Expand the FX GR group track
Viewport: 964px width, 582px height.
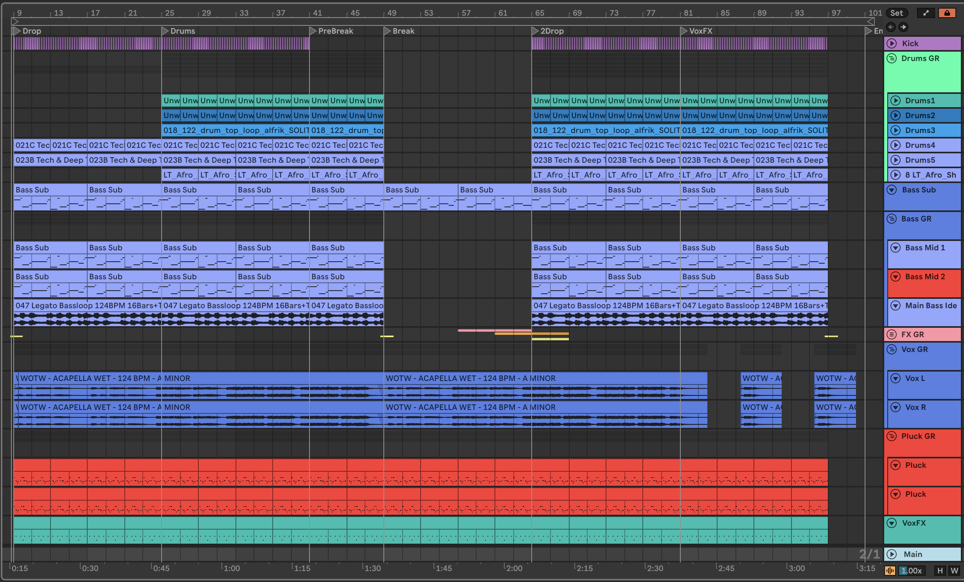[x=892, y=334]
